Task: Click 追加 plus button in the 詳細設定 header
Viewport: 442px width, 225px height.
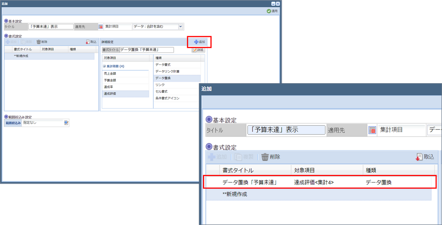Action: point(199,42)
